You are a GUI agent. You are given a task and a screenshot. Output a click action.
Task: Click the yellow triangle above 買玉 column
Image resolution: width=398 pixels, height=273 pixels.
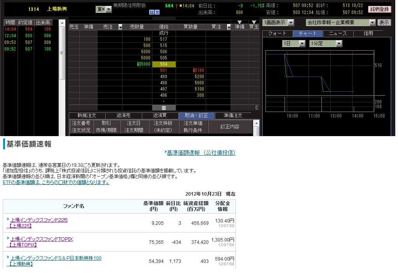pos(254,22)
